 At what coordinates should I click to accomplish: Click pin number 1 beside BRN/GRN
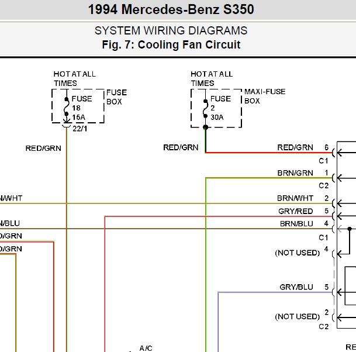pyautogui.click(x=327, y=173)
